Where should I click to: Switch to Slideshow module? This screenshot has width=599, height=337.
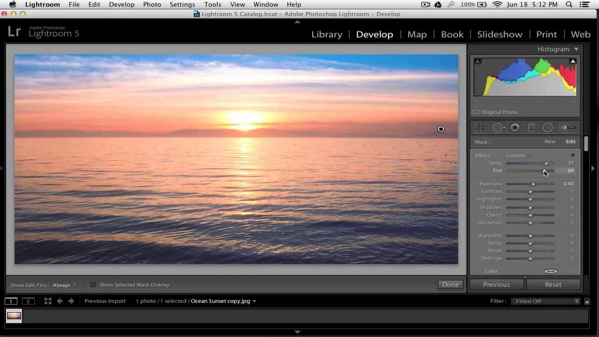coord(500,34)
